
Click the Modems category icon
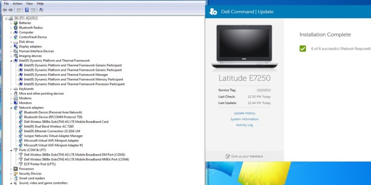pyautogui.click(x=16, y=98)
